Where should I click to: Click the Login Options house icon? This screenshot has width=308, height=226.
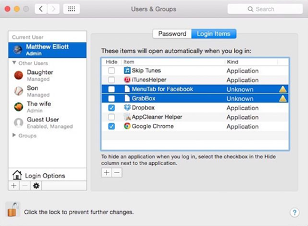tap(17, 175)
